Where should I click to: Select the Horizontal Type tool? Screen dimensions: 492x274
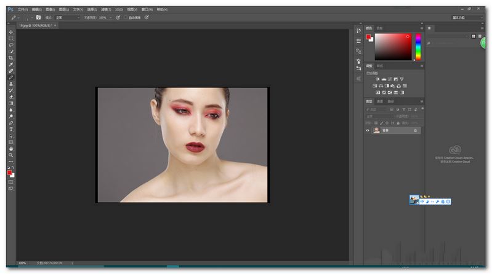pos(10,129)
